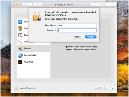Click the Contacts book icon
Viewport: 129px width, 97px height.
20,28
